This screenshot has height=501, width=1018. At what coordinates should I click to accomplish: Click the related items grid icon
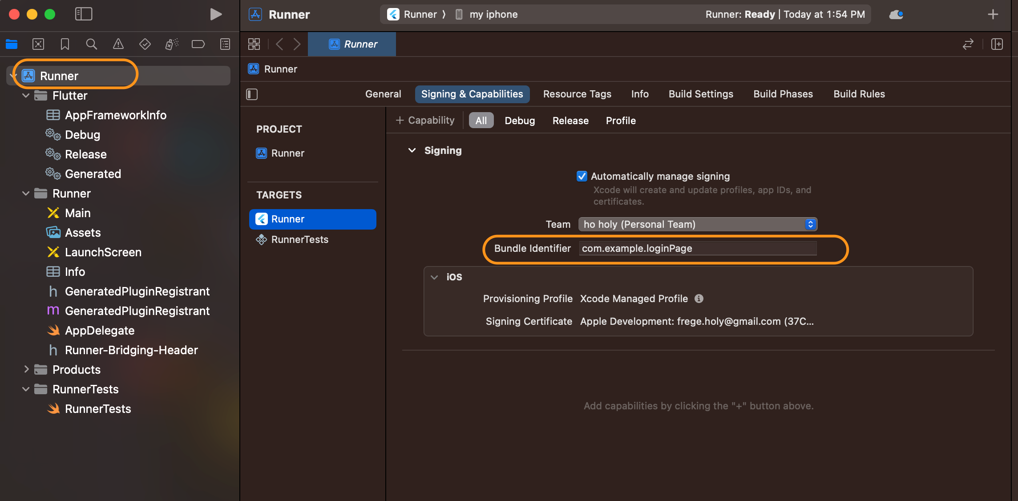pos(254,44)
